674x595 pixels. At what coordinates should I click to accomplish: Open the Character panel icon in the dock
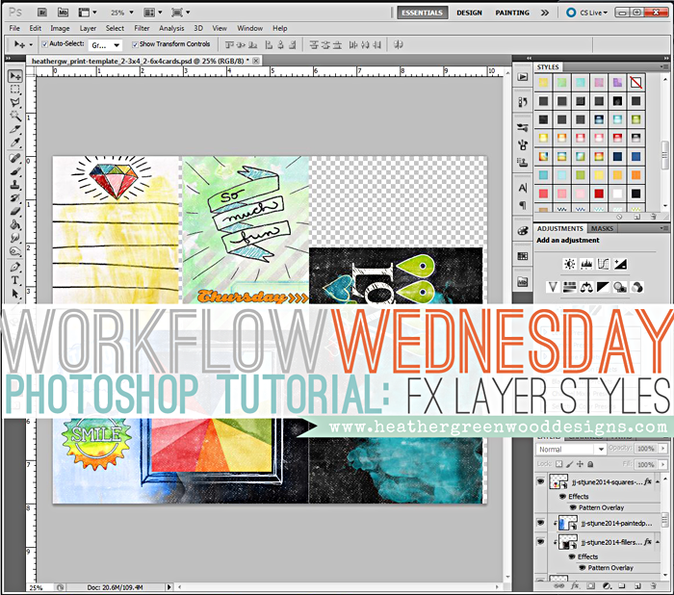point(523,189)
